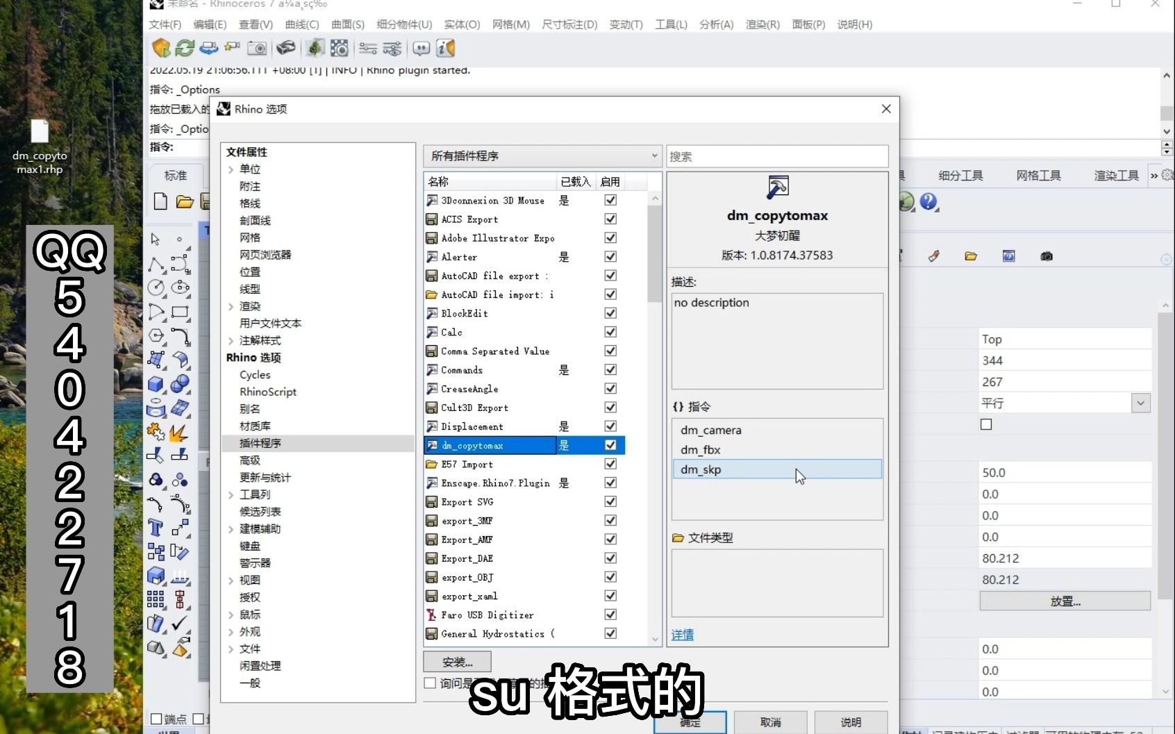Click the checkmark analysis tool in sidebar
The image size is (1175, 734).
180,623
